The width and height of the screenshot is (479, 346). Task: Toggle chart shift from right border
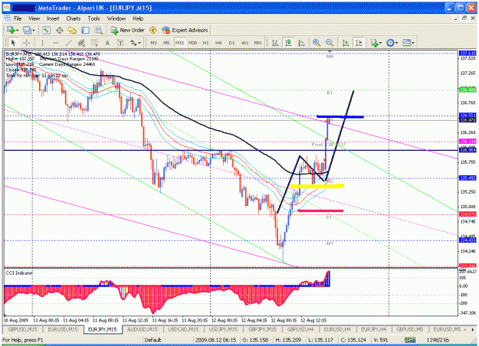(359, 43)
